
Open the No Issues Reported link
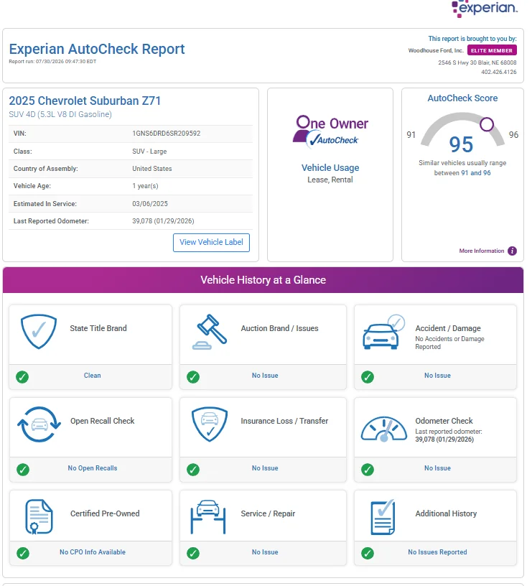click(437, 552)
